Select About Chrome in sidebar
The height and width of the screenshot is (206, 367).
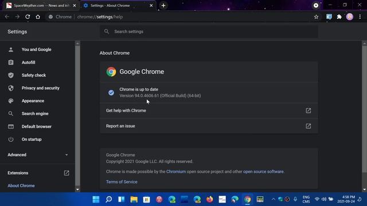[21, 185]
